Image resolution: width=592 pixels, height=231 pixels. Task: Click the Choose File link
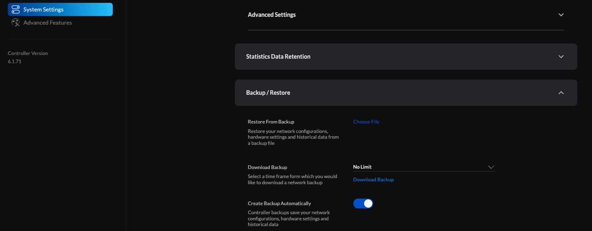(366, 122)
